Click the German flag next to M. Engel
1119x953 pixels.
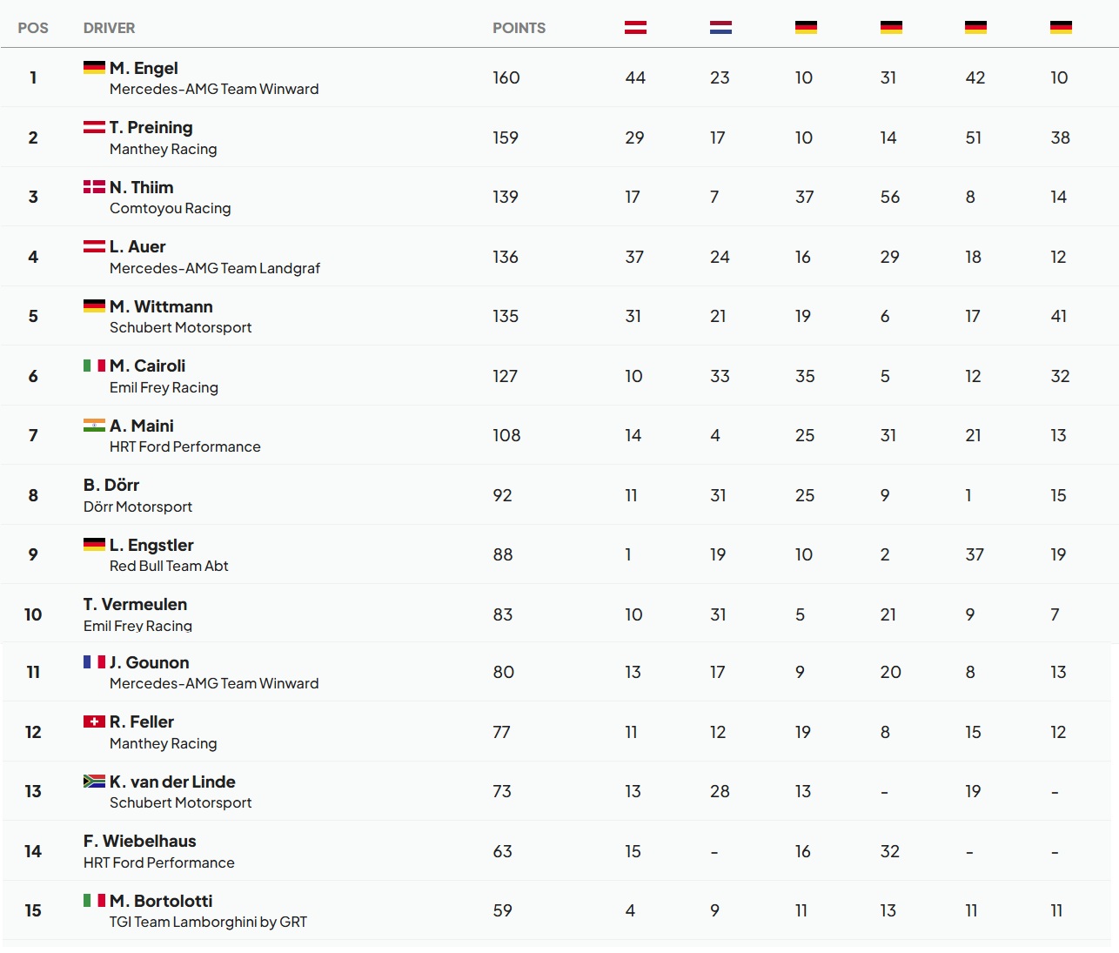94,67
